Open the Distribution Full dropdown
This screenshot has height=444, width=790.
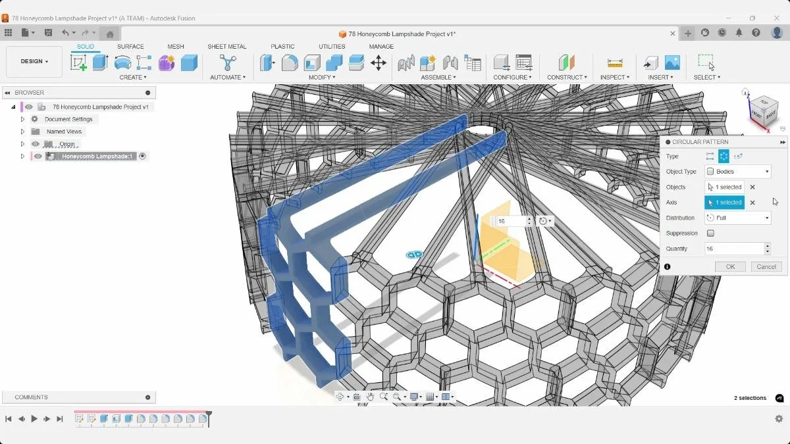[x=737, y=218]
